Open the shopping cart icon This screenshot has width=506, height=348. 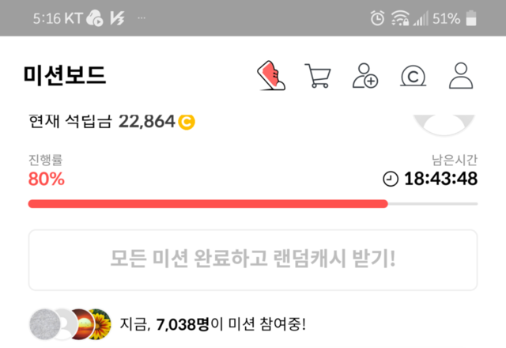click(318, 76)
